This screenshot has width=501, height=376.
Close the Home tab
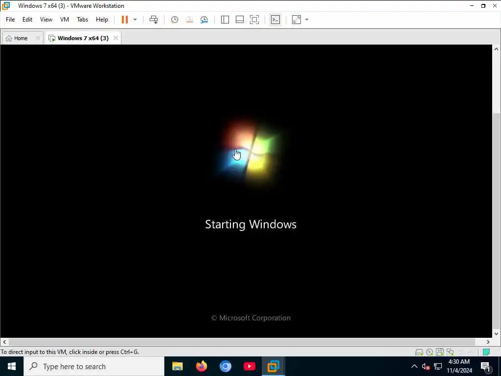(38, 38)
